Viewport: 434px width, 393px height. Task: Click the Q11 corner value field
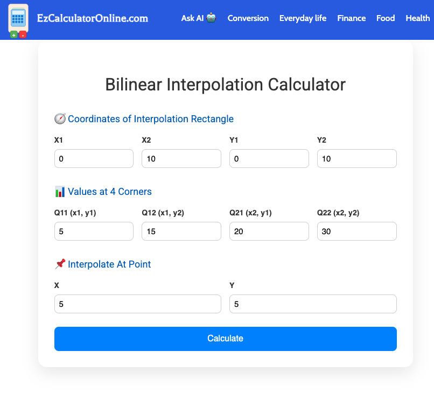point(94,231)
